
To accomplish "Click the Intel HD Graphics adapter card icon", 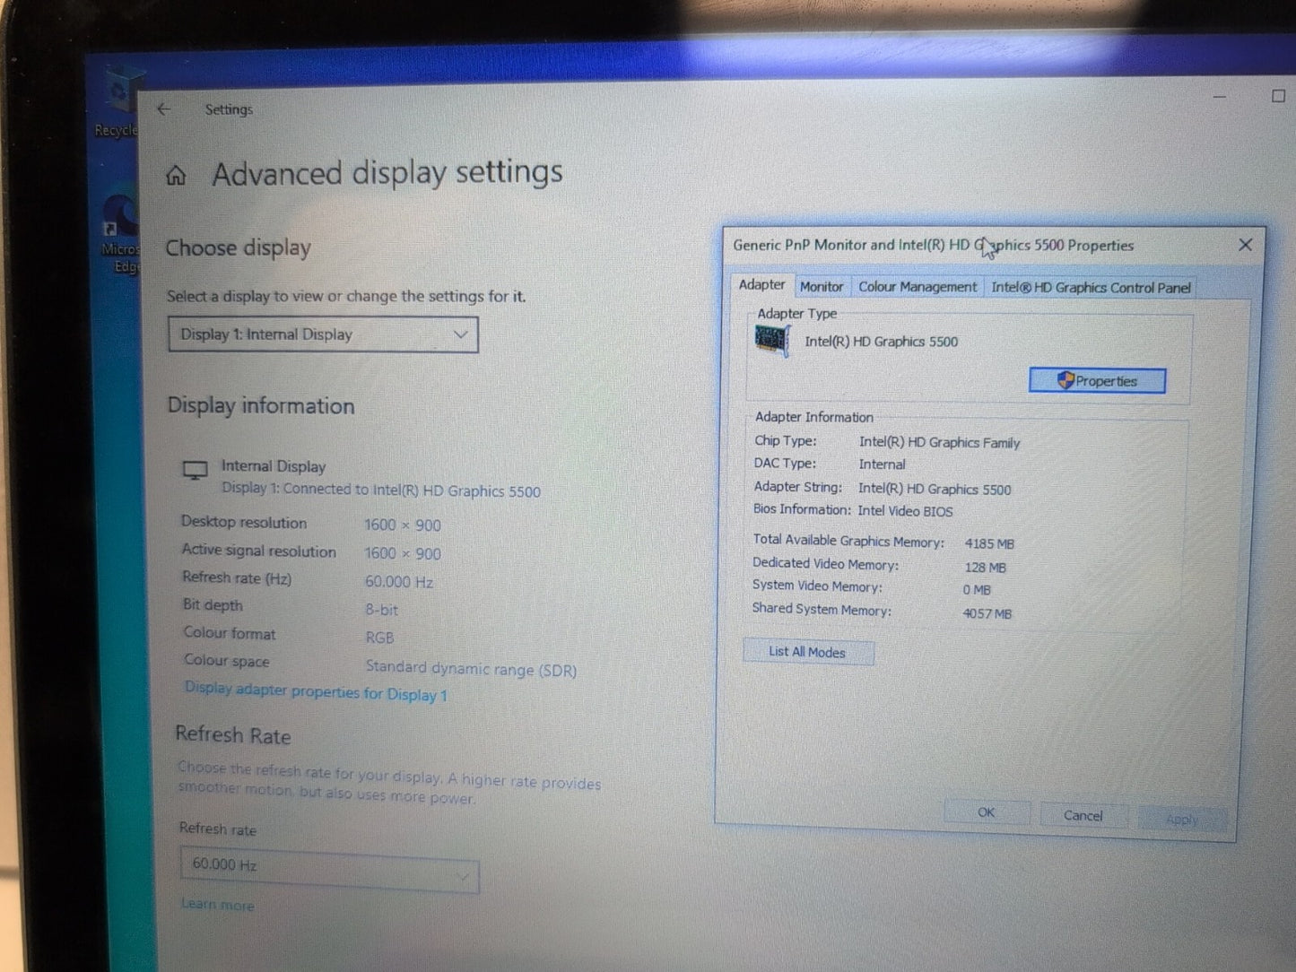I will (771, 341).
